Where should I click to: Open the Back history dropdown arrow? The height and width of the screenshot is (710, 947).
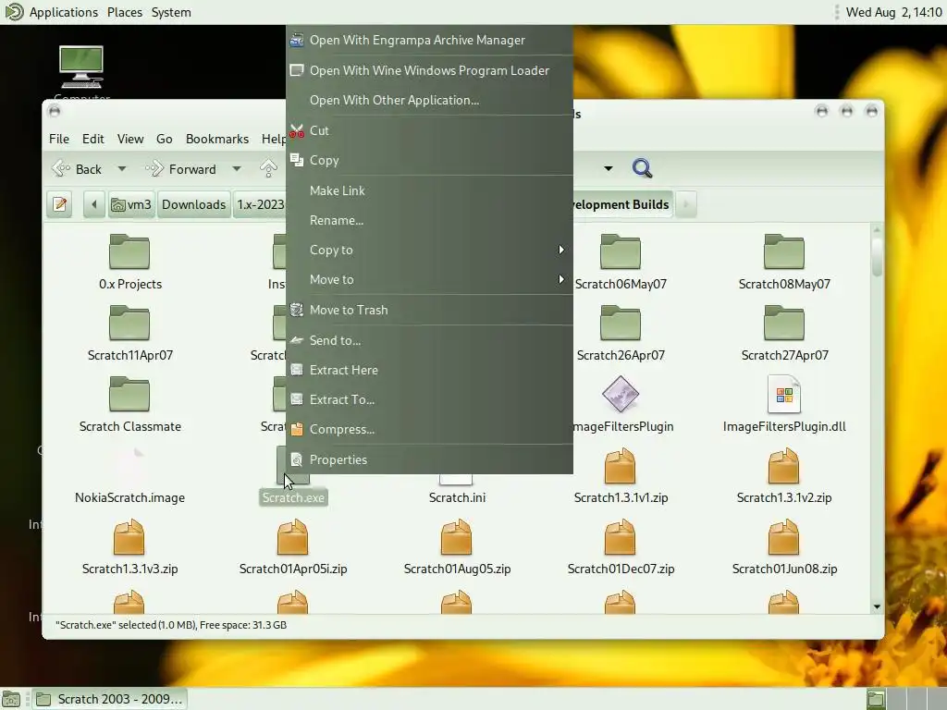(x=121, y=169)
